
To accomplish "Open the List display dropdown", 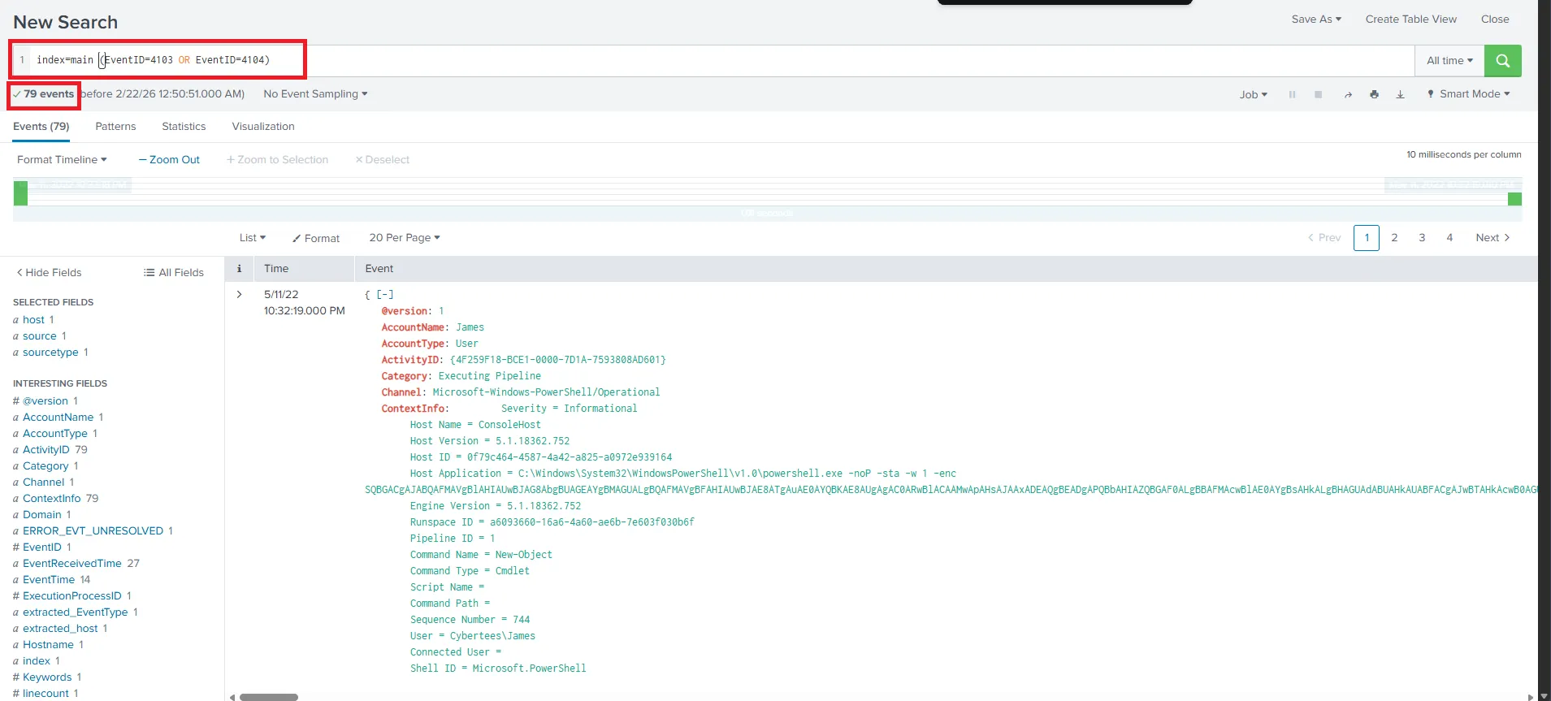I will point(253,237).
